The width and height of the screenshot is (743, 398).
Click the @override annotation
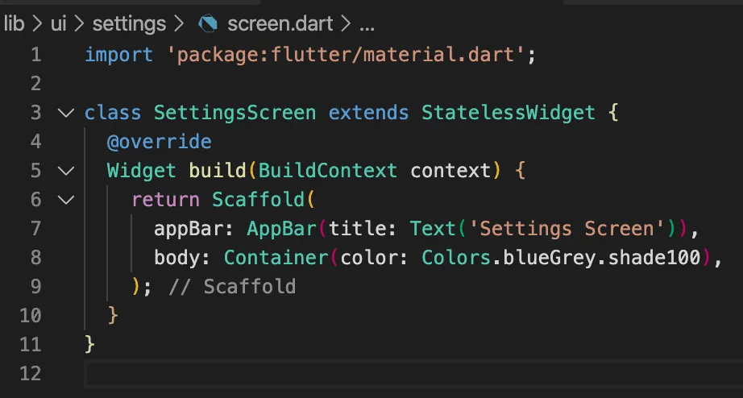[159, 142]
